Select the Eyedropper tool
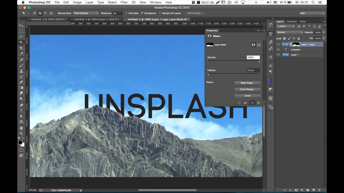 coord(21,54)
